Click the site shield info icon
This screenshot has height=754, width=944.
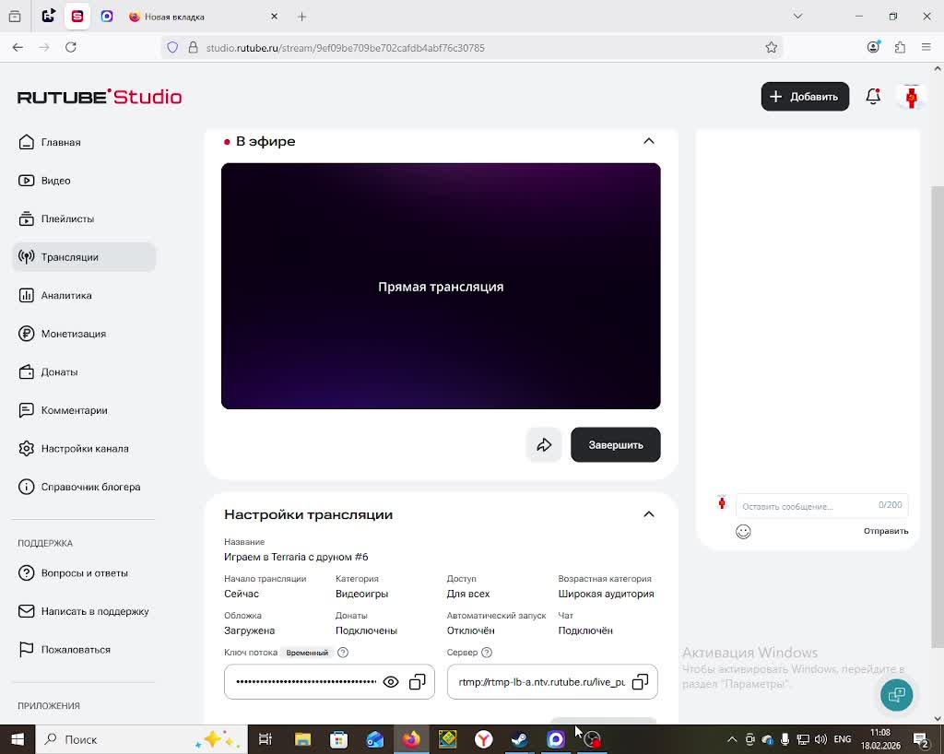(172, 48)
